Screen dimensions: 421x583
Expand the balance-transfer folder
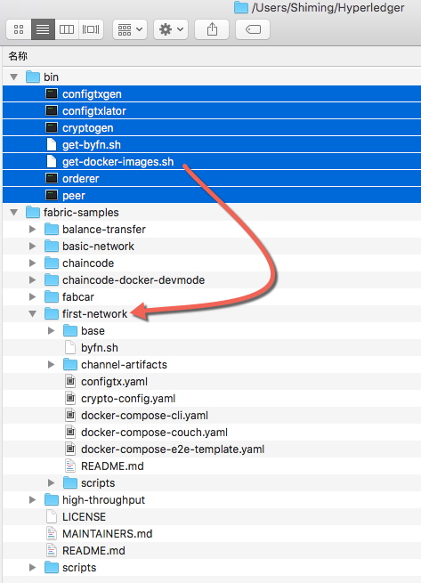point(33,230)
